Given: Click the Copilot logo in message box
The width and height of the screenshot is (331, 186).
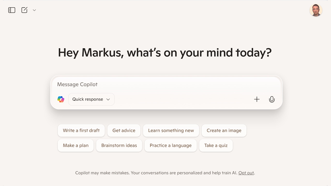Looking at the screenshot, I should [x=61, y=99].
